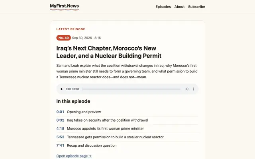This screenshot has width=255, height=159.
Task: Jump to 0:32 Iraq security chapter
Action: [x=60, y=120]
